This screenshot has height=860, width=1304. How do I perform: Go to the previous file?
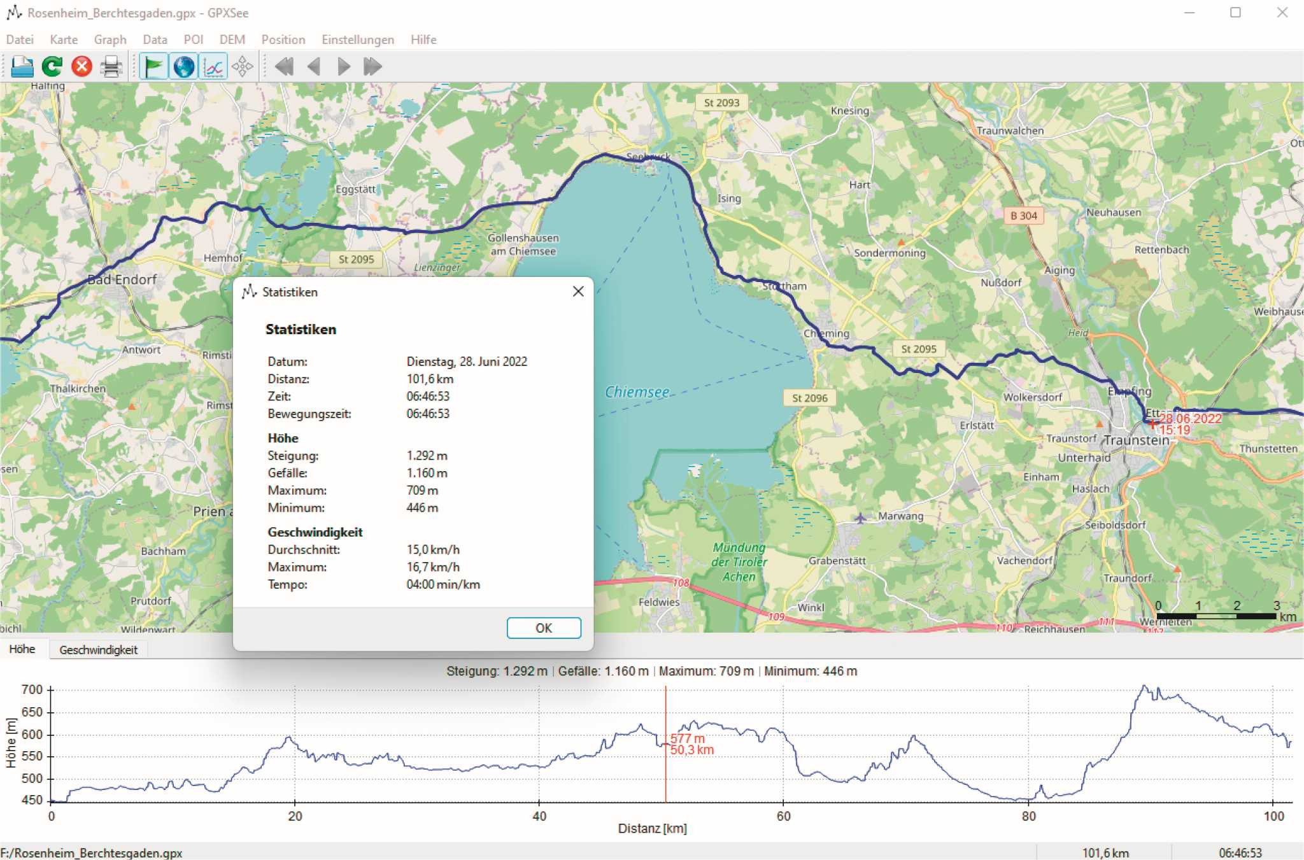pos(313,66)
